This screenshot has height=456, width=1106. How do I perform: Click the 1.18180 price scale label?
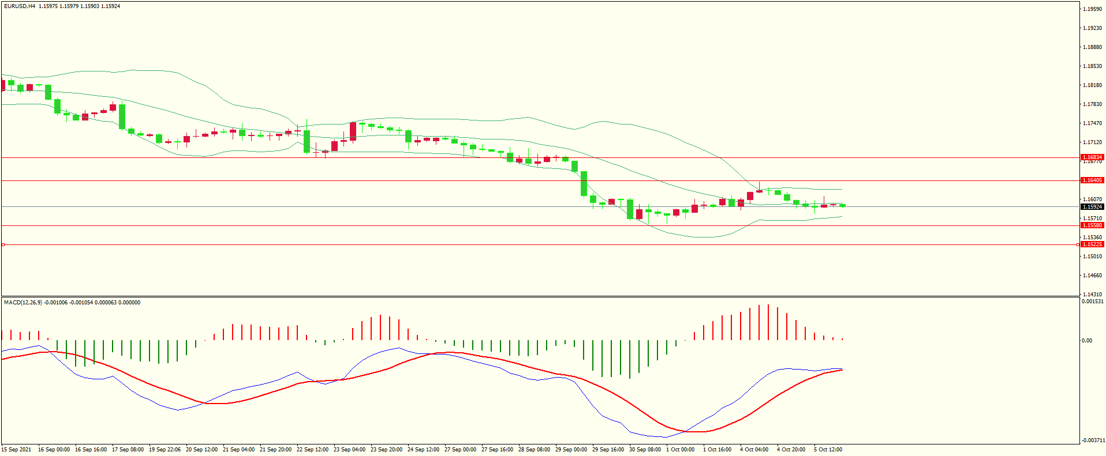1092,85
